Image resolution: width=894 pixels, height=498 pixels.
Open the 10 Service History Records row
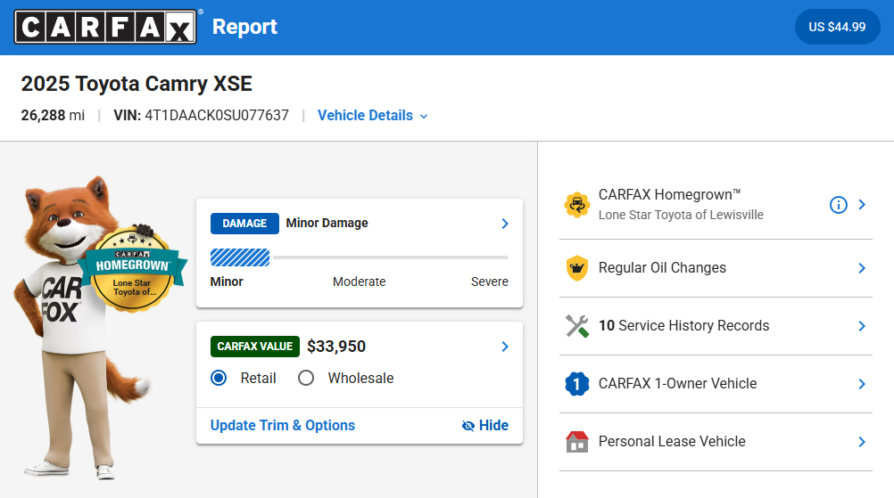[x=716, y=326]
